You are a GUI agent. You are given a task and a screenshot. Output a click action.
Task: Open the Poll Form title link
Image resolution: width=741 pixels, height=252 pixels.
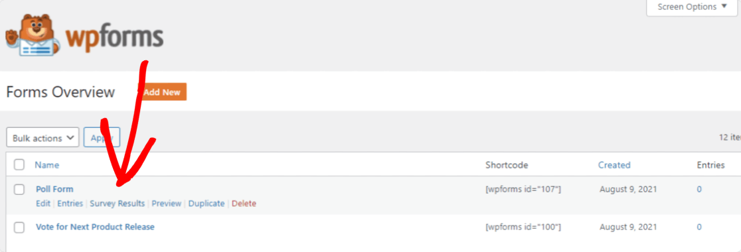55,189
